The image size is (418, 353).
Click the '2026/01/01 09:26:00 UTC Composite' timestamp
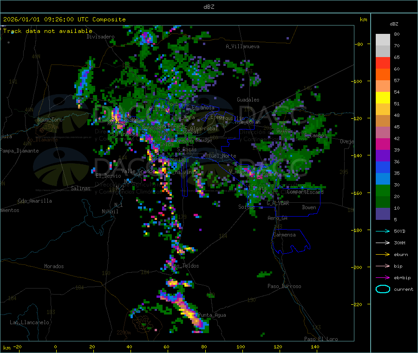pos(64,19)
